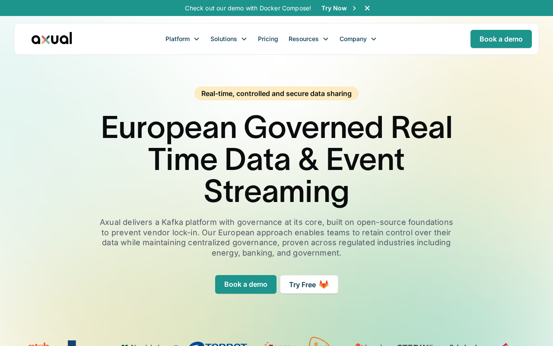Click the Docker Compose demo announcement text
The height and width of the screenshot is (346, 553).
point(248,8)
